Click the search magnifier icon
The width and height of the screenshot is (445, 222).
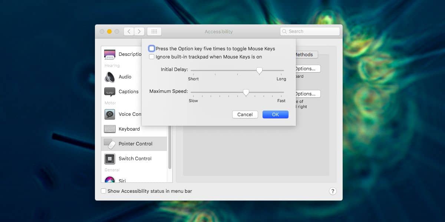coord(284,31)
